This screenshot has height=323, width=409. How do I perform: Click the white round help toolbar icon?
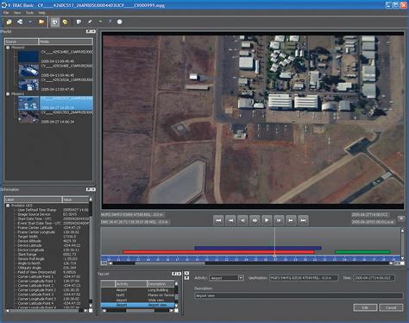tap(120, 22)
